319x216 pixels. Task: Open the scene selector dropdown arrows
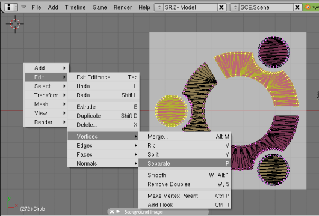click(235, 8)
